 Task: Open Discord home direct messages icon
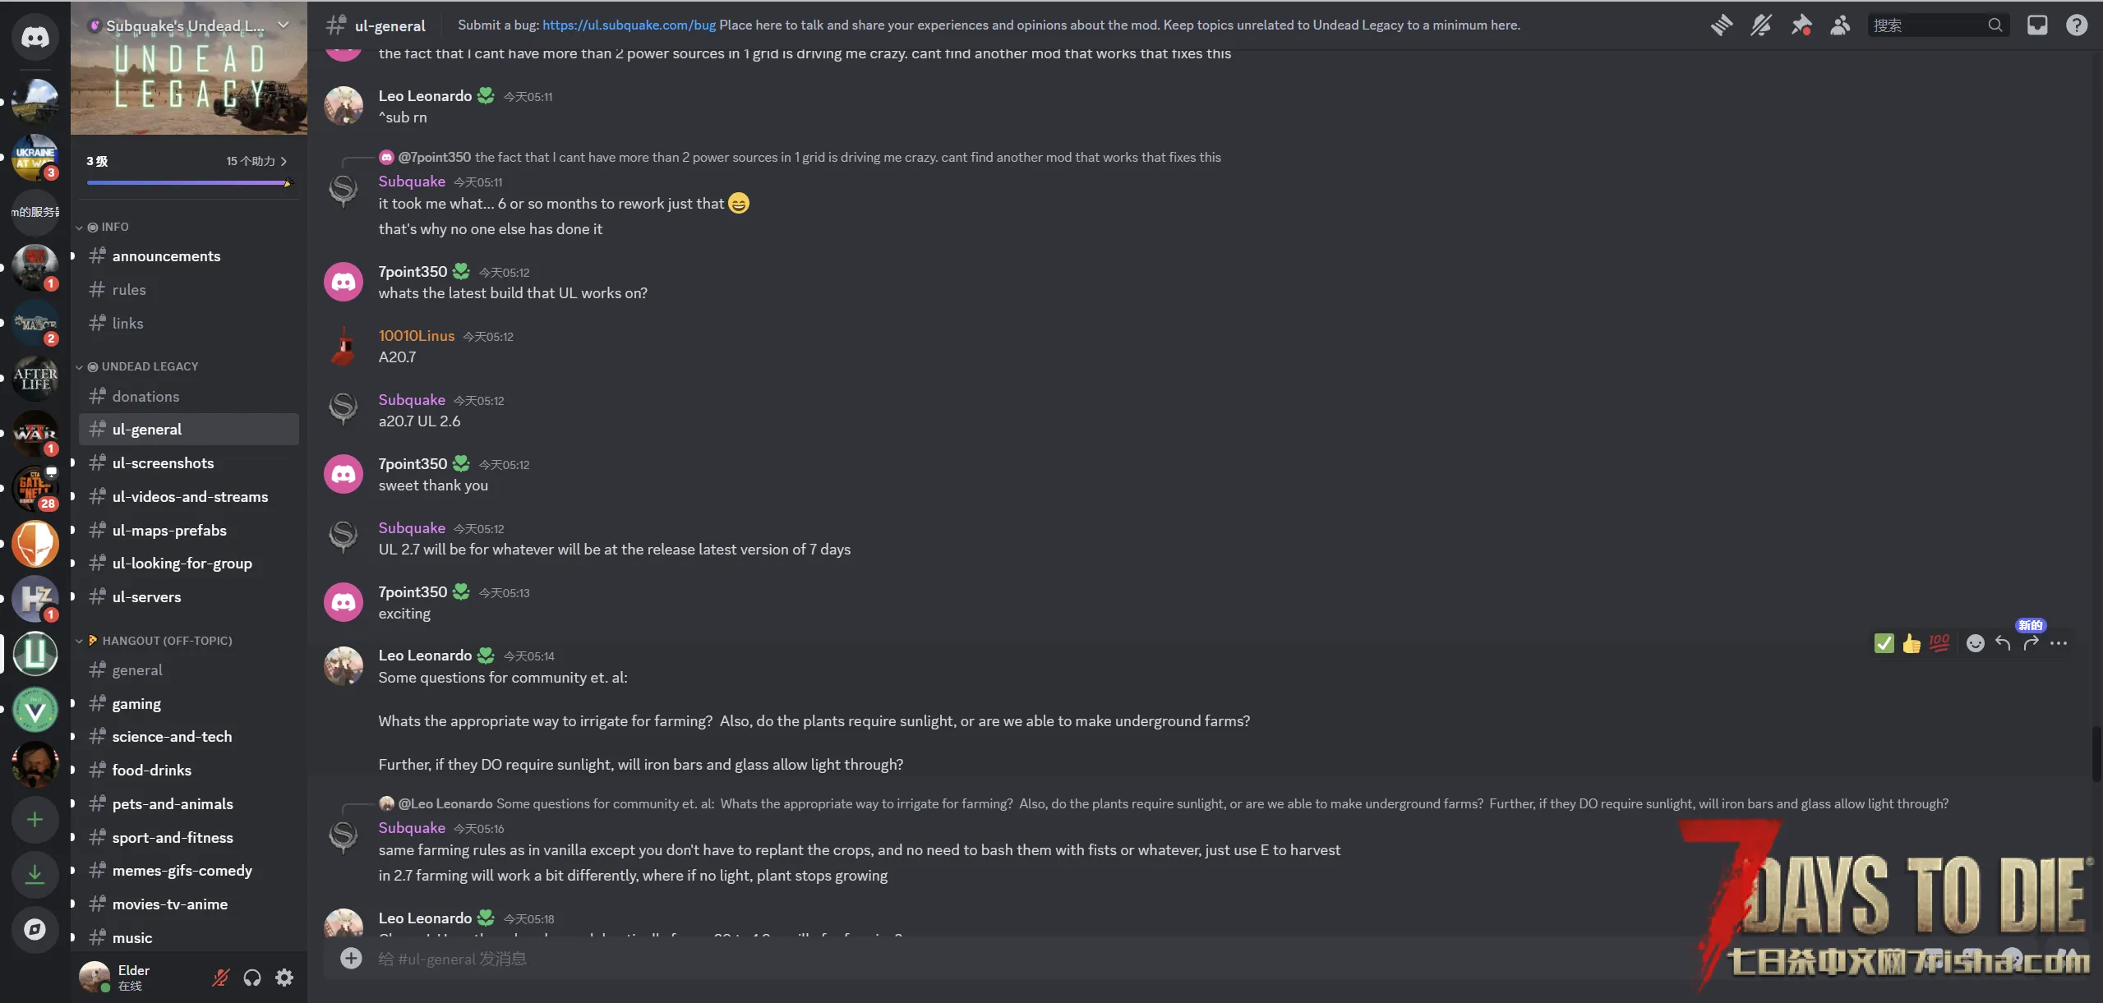point(35,37)
